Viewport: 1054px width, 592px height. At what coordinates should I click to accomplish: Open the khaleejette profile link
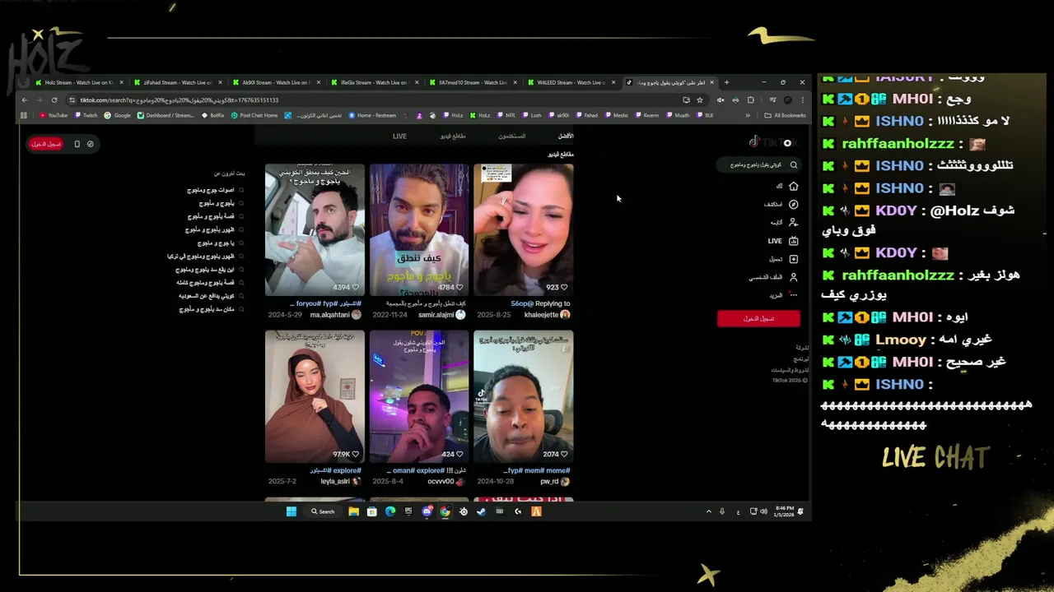[541, 315]
